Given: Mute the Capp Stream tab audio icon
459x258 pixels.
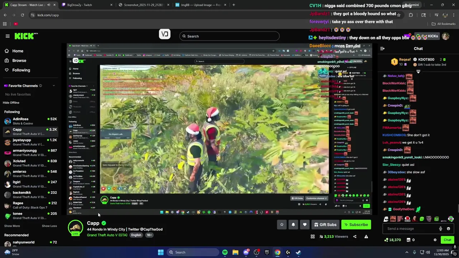Looking at the screenshot, I should click(48, 5).
